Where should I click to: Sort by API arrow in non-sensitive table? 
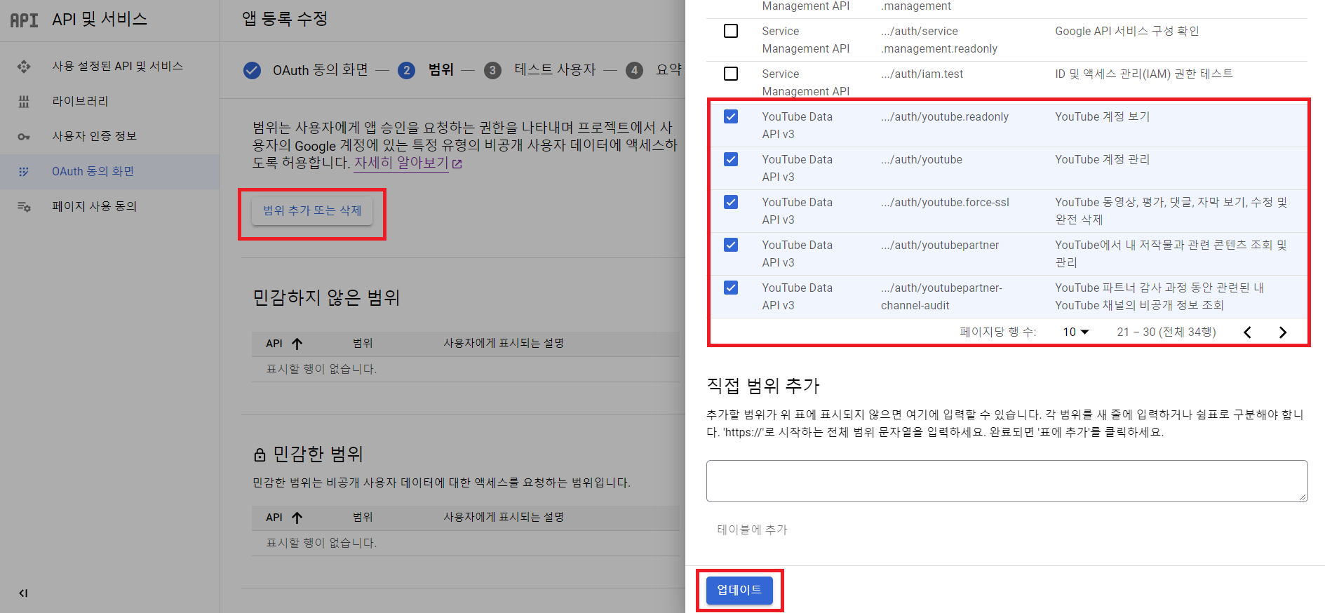coord(297,344)
